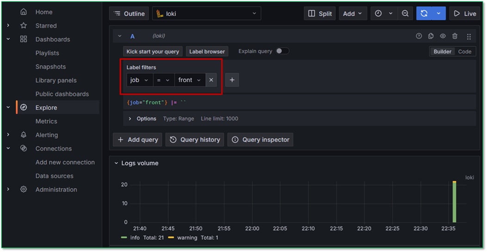This screenshot has width=487, height=252.
Task: Open Library panels in the sidebar
Action: [56, 80]
